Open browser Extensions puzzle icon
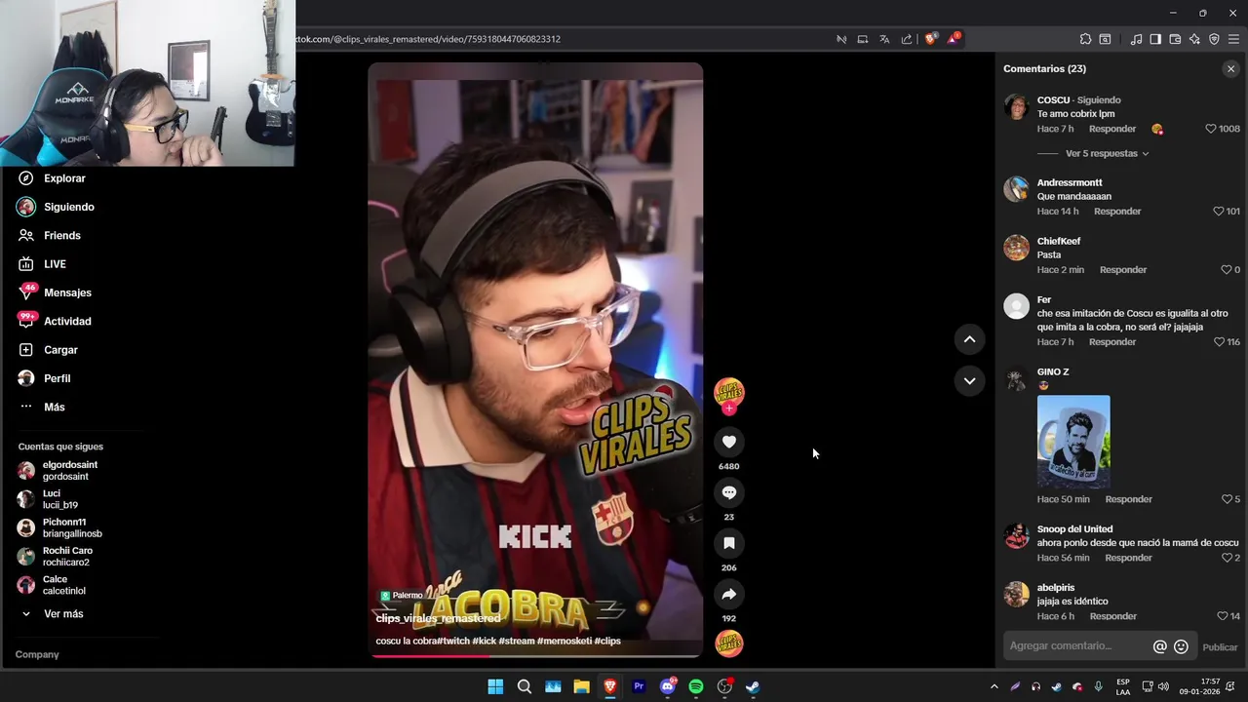This screenshot has width=1248, height=702. 1085,39
